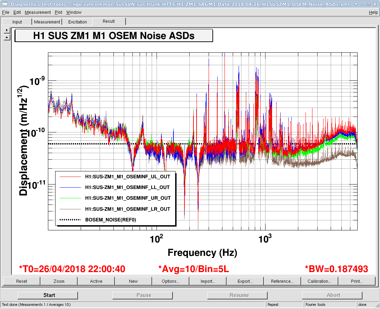The width and height of the screenshot is (380, 309).
Task: Open the Plot menu
Action: point(59,12)
